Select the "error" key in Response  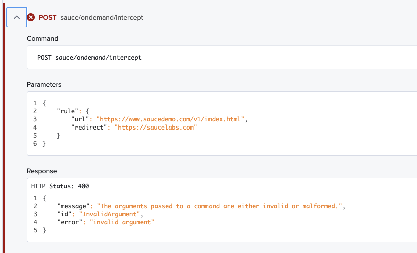(70, 222)
